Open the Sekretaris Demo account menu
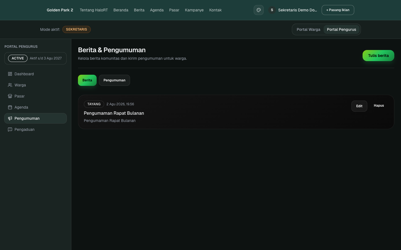This screenshot has height=250, width=401. click(293, 10)
